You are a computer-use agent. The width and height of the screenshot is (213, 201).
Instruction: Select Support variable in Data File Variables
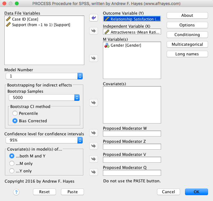coord(41,25)
